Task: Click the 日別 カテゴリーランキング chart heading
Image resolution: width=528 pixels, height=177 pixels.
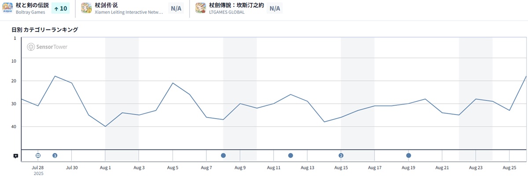Action: tap(45, 29)
